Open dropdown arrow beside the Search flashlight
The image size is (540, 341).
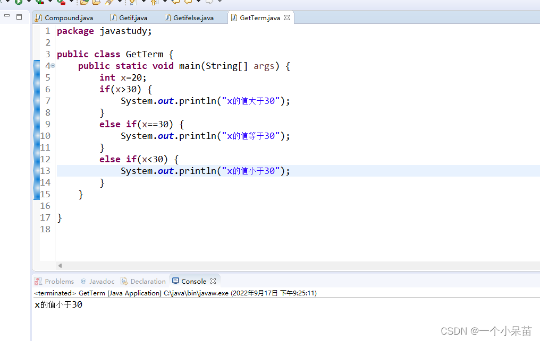(120, 2)
